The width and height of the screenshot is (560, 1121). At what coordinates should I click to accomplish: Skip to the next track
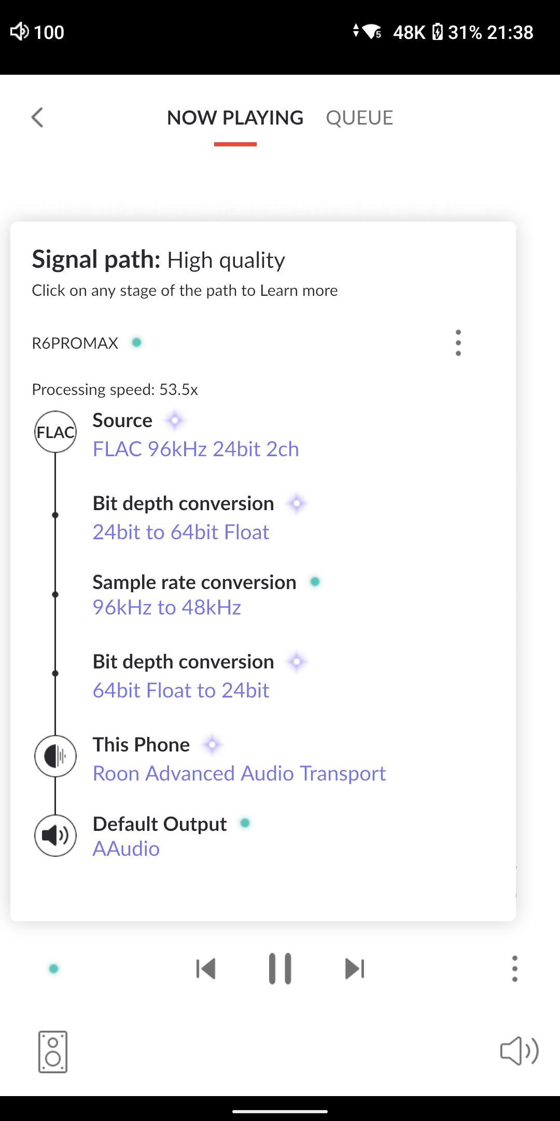355,968
